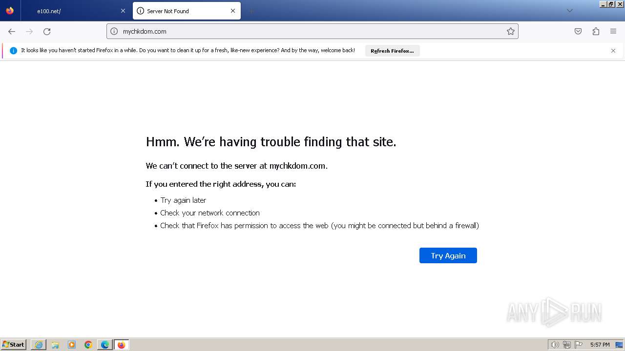Open Save to Pocket button

tap(578, 31)
